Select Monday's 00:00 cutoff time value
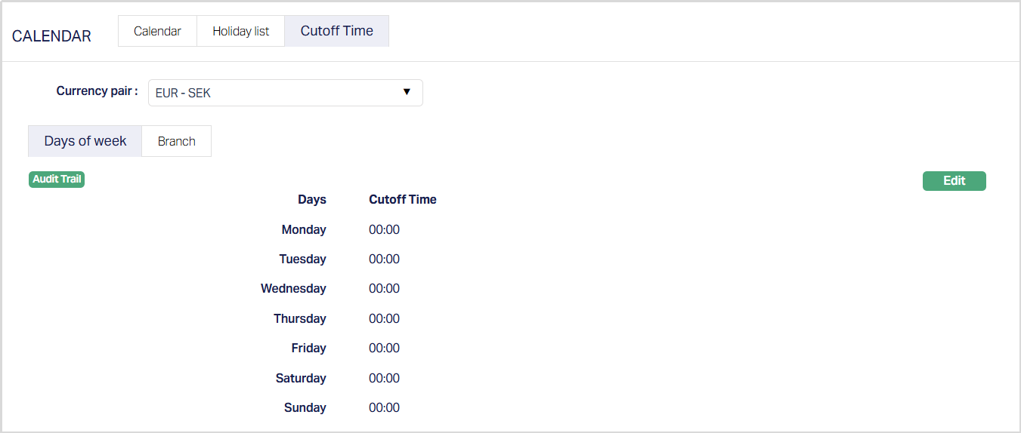Viewport: 1021px width, 433px height. pyautogui.click(x=384, y=230)
